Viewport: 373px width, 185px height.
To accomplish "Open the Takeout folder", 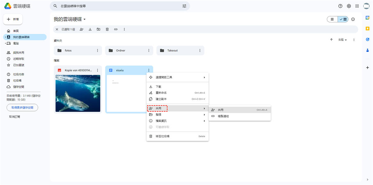I will (181, 50).
